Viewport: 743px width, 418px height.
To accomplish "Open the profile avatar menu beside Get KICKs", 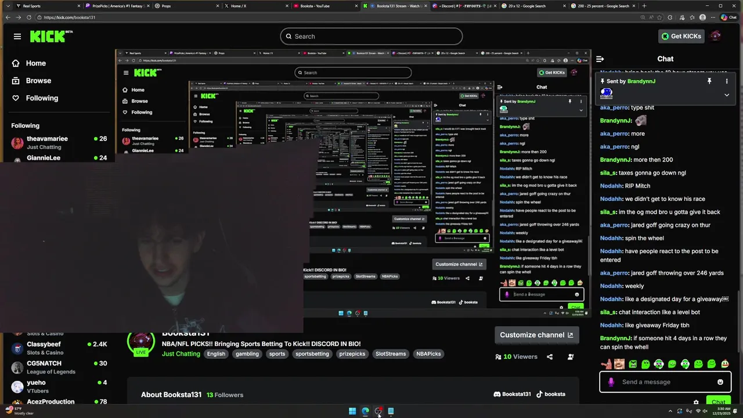I will pos(716,36).
